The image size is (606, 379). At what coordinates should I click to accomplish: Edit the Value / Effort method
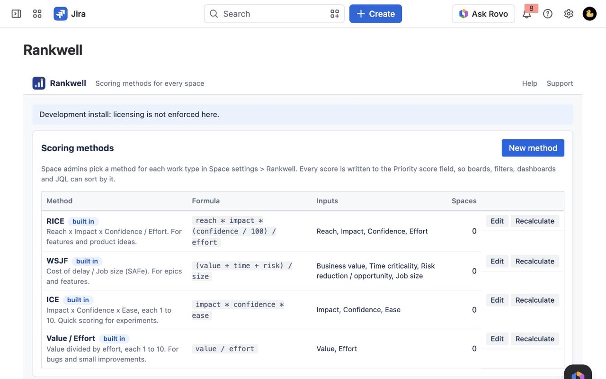[x=497, y=339]
